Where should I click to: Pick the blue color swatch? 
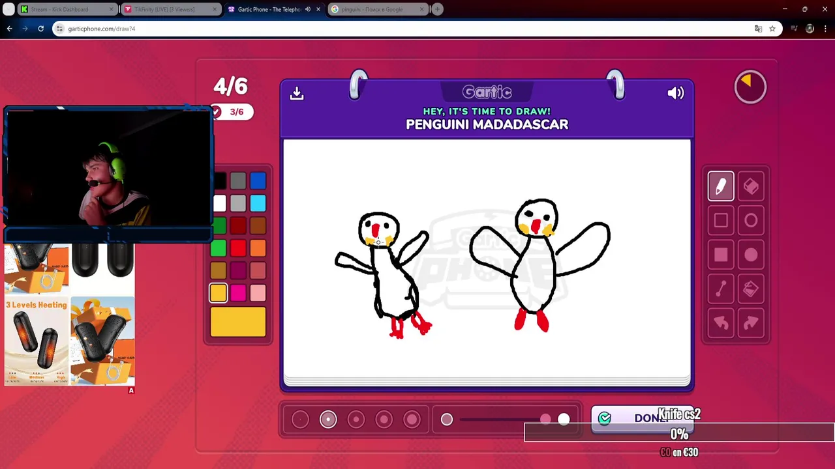(x=258, y=181)
